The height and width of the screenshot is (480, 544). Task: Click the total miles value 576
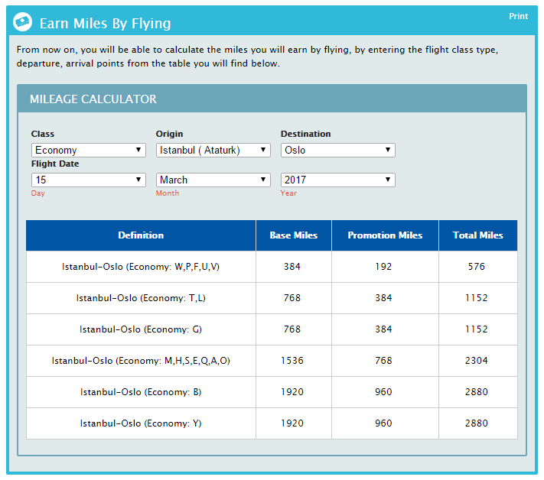click(x=477, y=267)
